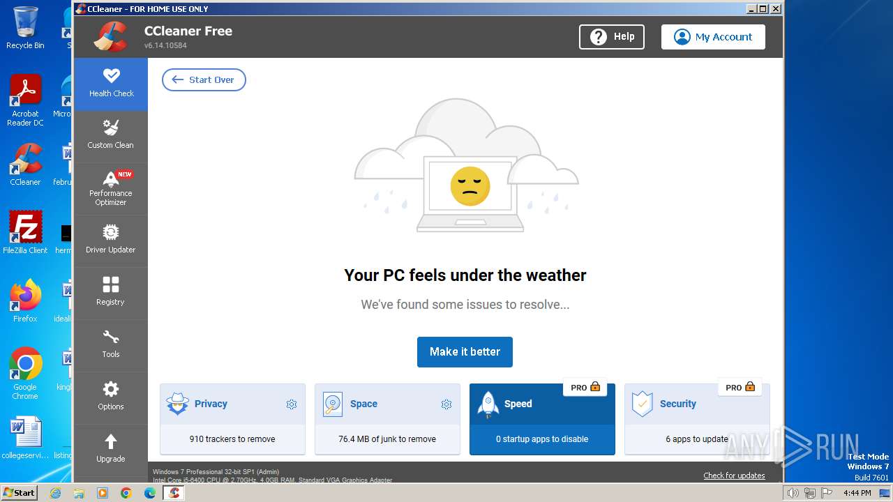Viewport: 893px width, 502px height.
Task: Open the Registry section
Action: 111,294
